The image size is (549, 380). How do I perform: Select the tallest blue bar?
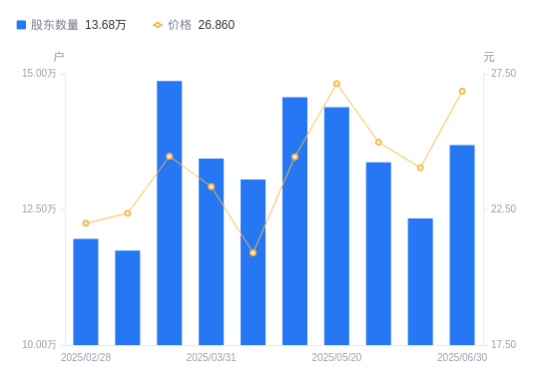170,213
